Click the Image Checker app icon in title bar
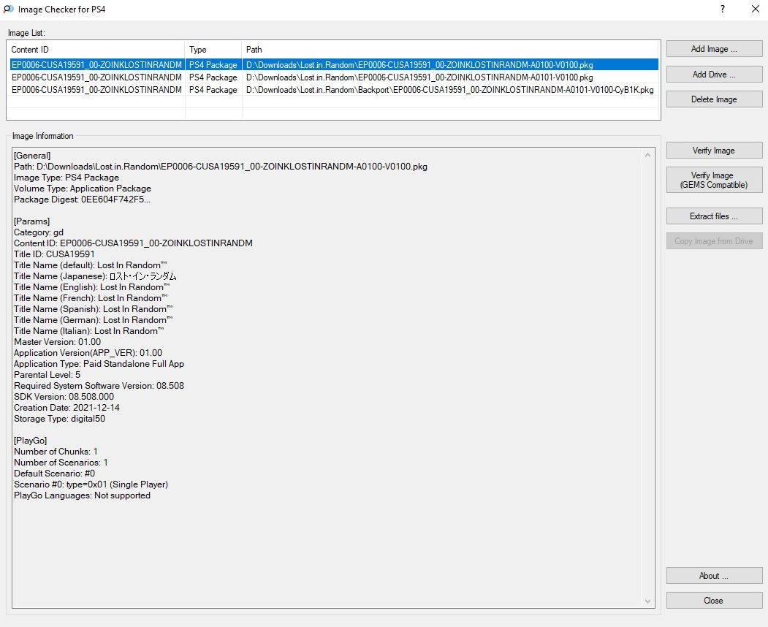This screenshot has width=768, height=627. tap(8, 9)
